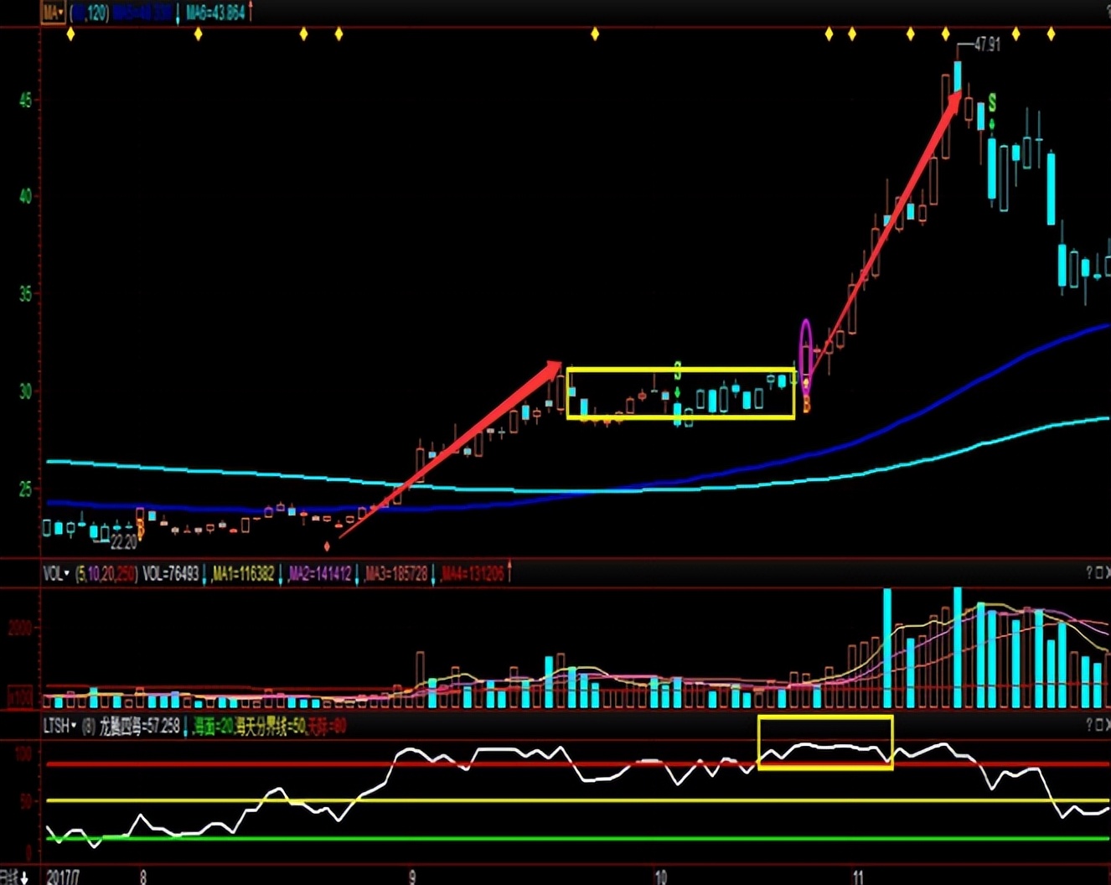Click the 30 price axis label
The width and height of the screenshot is (1111, 885).
coord(25,391)
